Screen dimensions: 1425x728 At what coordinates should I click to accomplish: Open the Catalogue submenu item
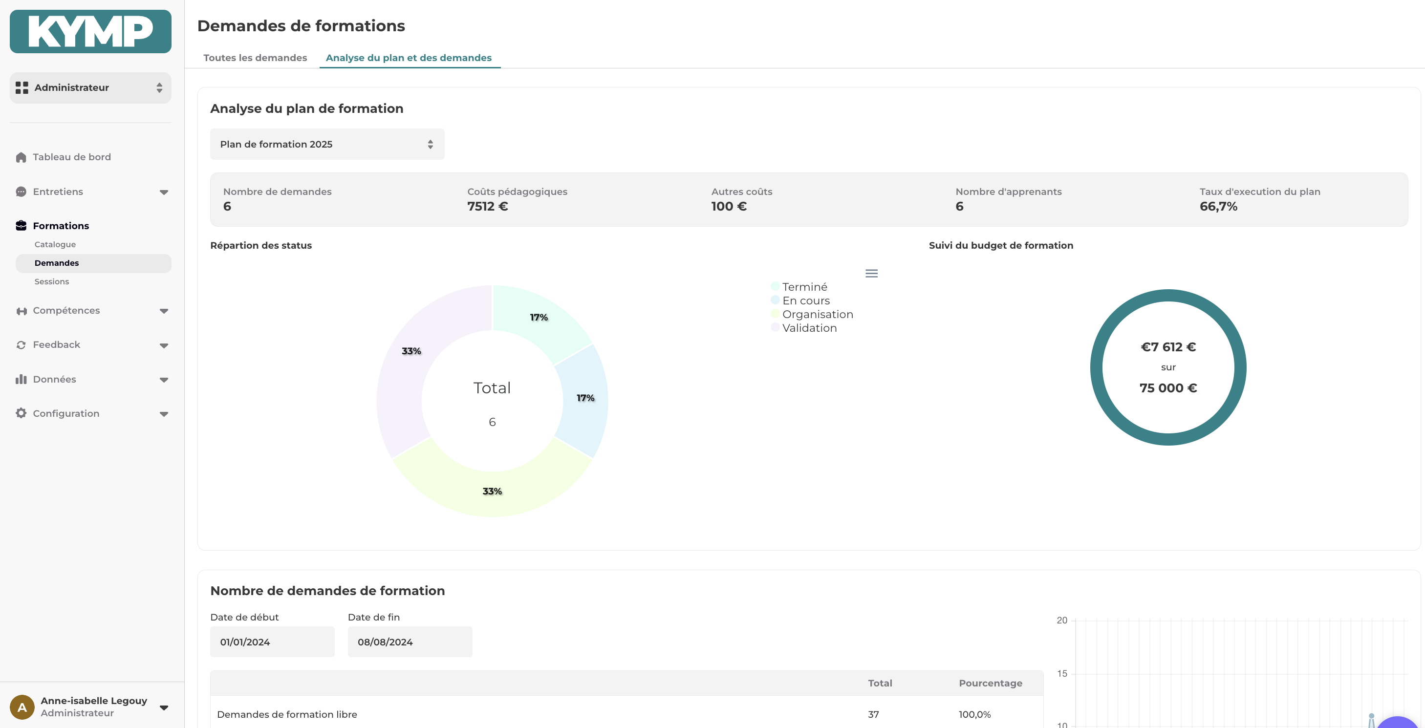(x=55, y=244)
